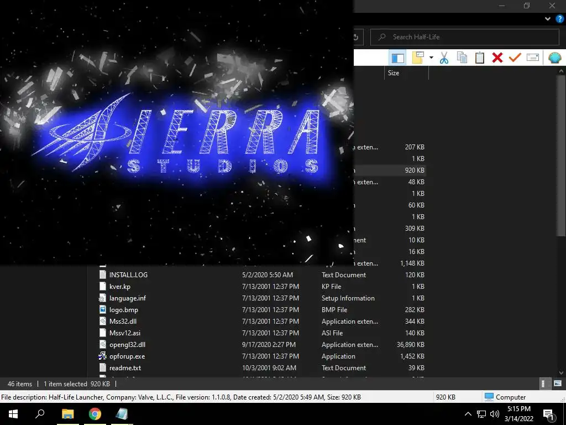This screenshot has height=425, width=566.
Task: Select the logo.bmp file
Action: point(123,310)
